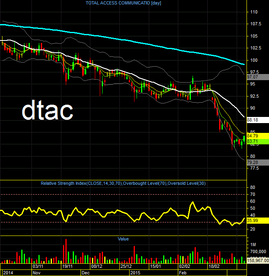Viewport: 269px width, 276px height.
Task: Click the 08/12 date axis label
Action: 97,266
